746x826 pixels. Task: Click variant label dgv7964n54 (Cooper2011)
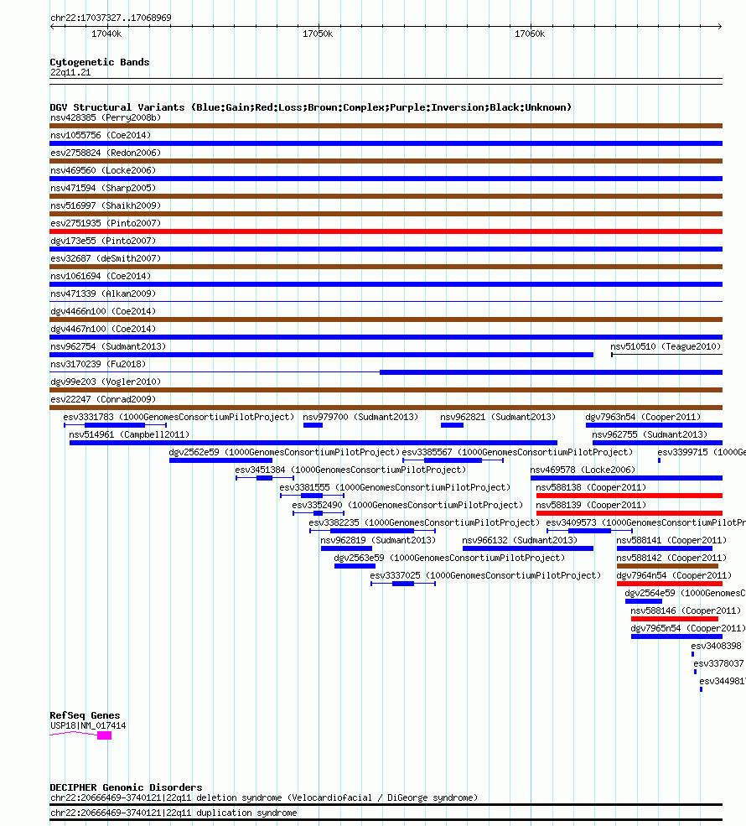tap(674, 575)
